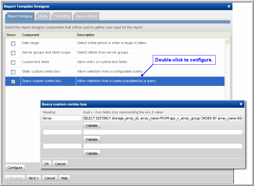This screenshot has width=254, height=186.
Task: Click the Heading field containing Array
Action: pos(62,118)
